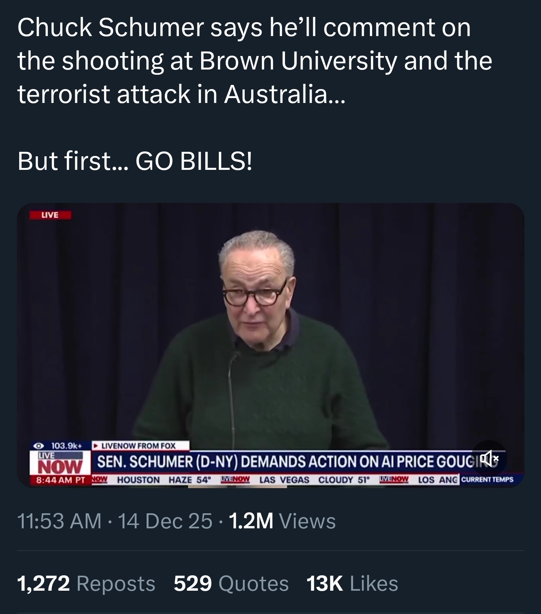Click the 1.2M Views count
This screenshot has height=614, width=541.
click(282, 521)
